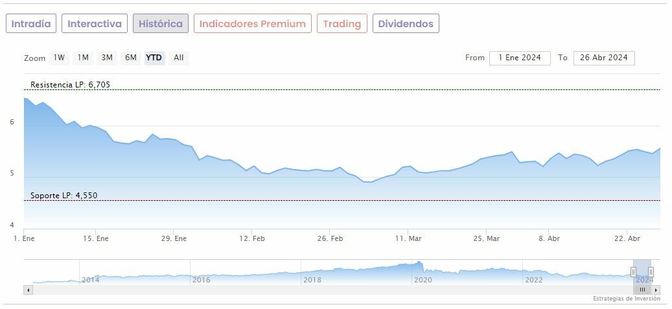The width and height of the screenshot is (672, 309).
Task: Select the Histórica tab
Action: point(161,24)
